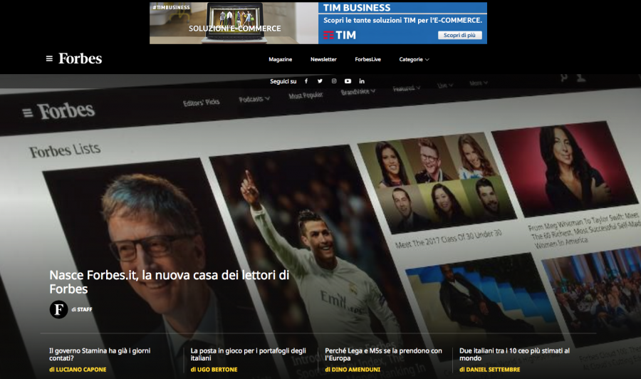Open the Magazine menu item

coord(280,59)
